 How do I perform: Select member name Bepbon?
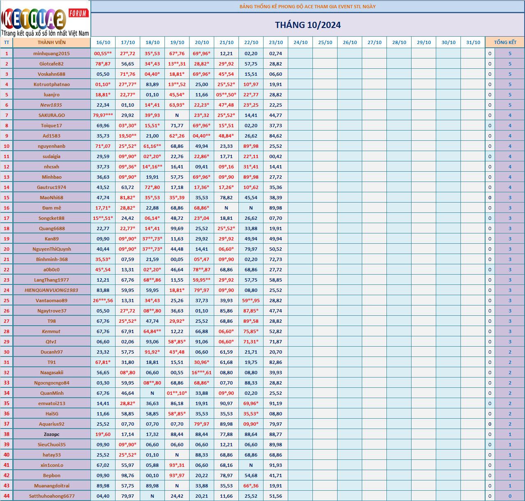point(52,475)
